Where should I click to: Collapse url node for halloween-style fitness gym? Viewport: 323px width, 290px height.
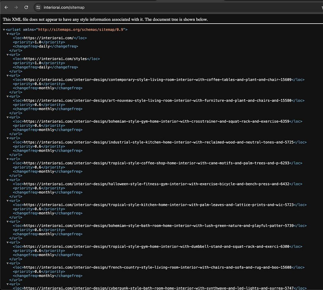click(8, 180)
